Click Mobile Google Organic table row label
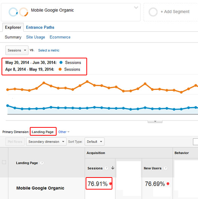Image resolution: width=198 pixels, height=199 pixels. [40, 188]
